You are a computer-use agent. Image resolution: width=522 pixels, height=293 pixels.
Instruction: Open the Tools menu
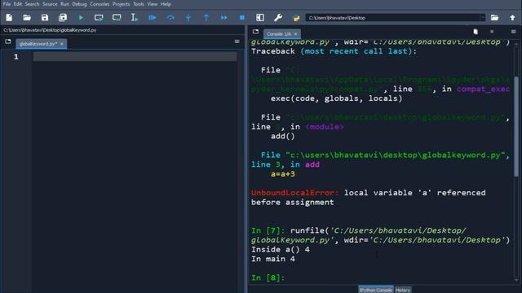pyautogui.click(x=139, y=4)
